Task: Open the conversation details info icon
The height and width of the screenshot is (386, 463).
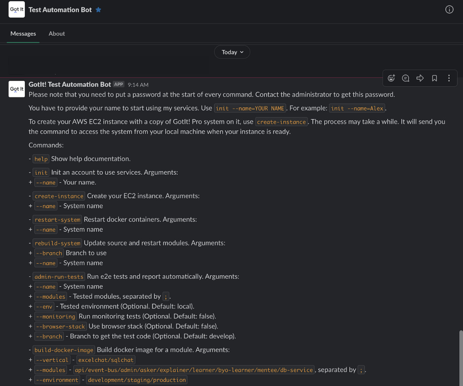Action: click(449, 10)
